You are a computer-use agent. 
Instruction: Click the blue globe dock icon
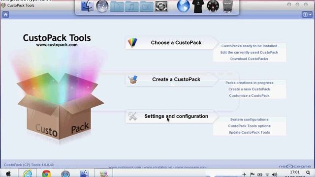[183, 6]
